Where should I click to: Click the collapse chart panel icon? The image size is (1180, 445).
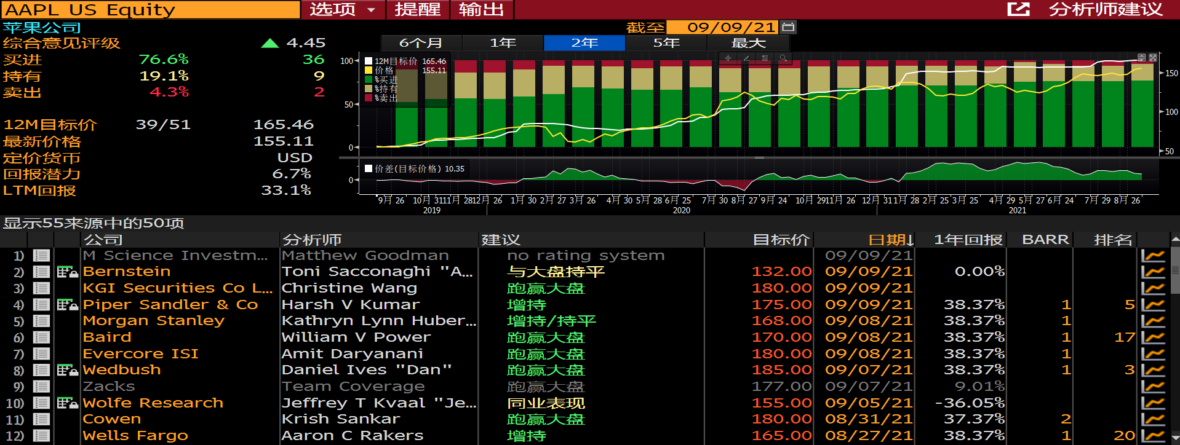(x=1142, y=58)
